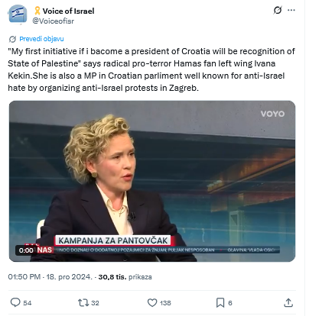Like the post with heart icon
309x316 pixels.
coord(152,302)
